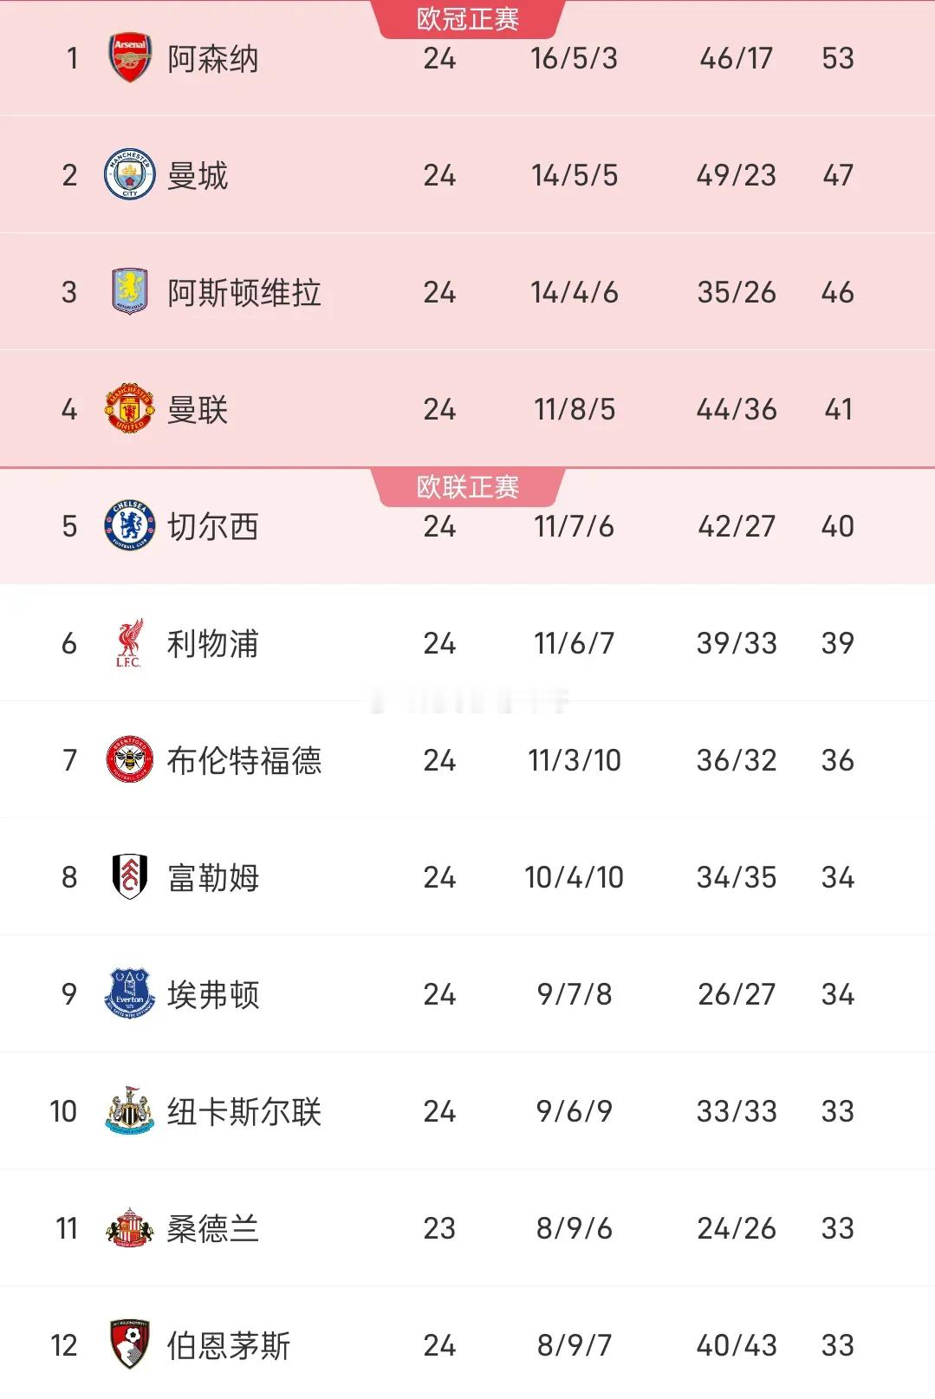
Task: Open team name 纽卡斯尔联
Action: tap(244, 1112)
